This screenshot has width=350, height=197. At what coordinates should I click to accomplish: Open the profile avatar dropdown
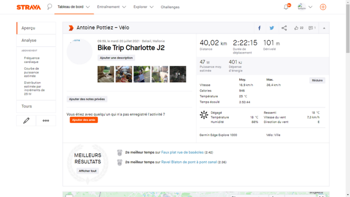(304, 7)
